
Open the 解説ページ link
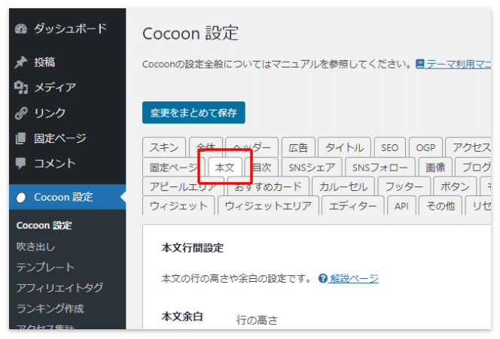click(354, 279)
